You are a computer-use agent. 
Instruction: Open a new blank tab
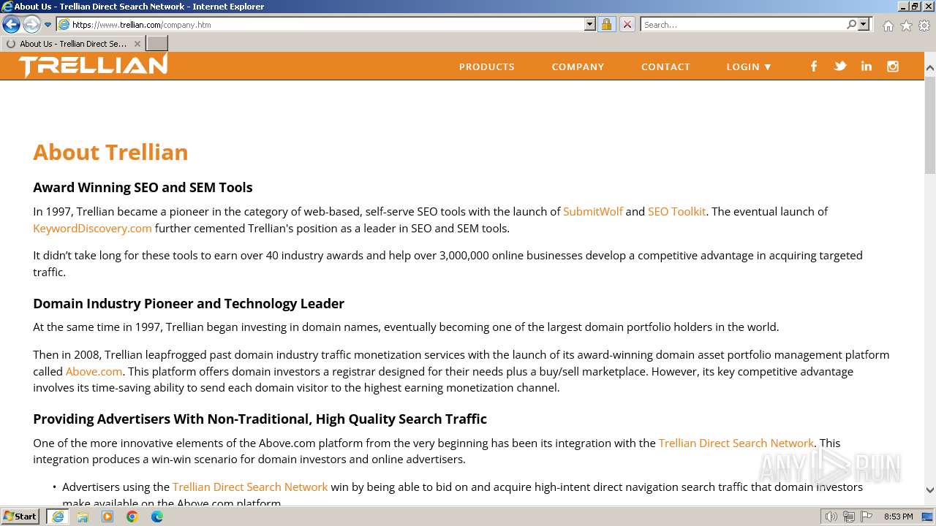click(157, 44)
